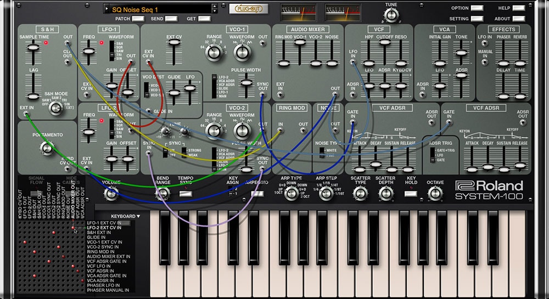Click the S&H OUT jack
549x299 pixels.
pos(68,43)
